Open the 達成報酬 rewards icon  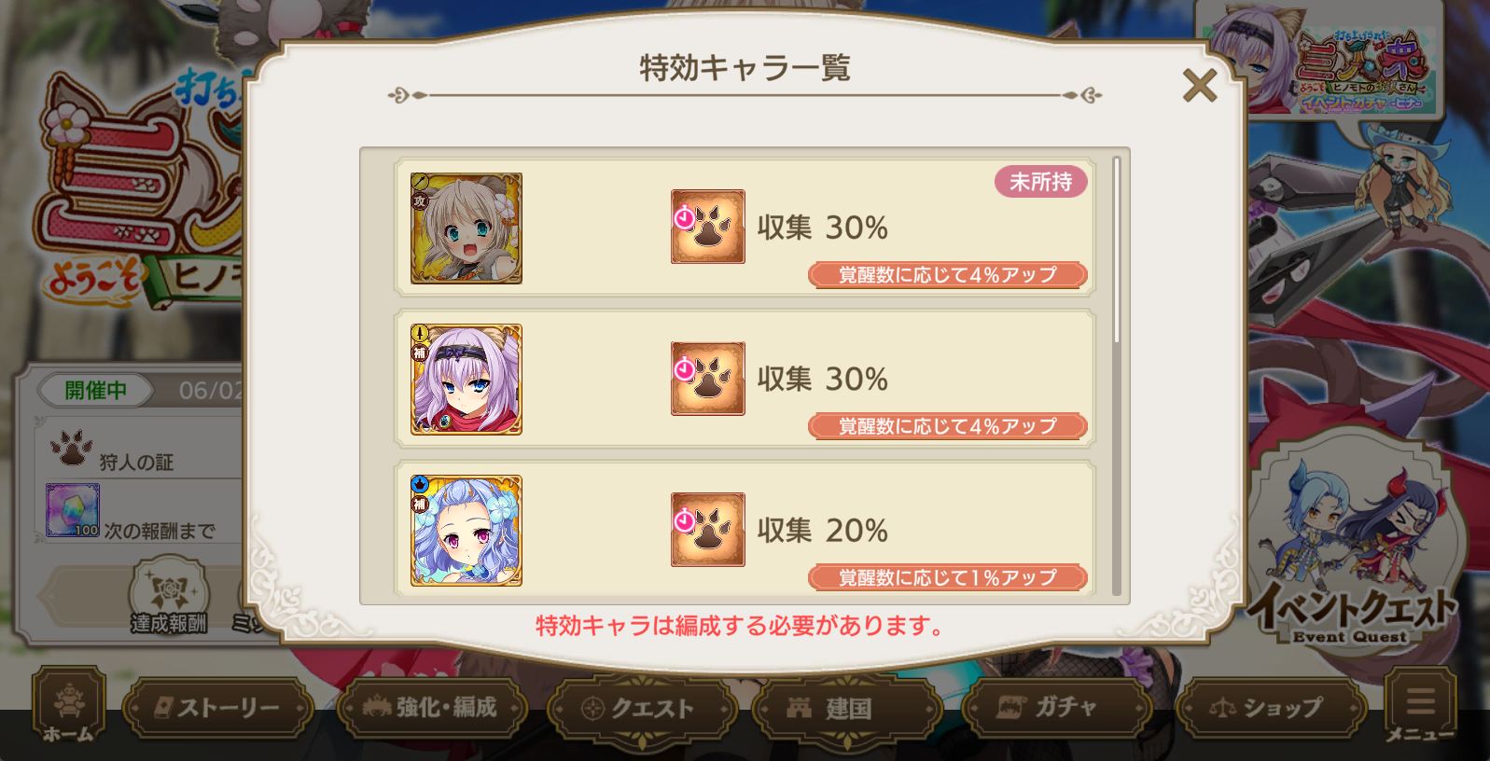[x=169, y=597]
